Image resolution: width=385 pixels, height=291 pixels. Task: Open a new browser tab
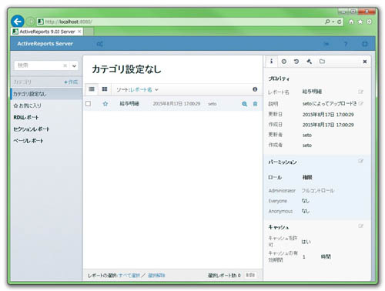[x=89, y=32]
